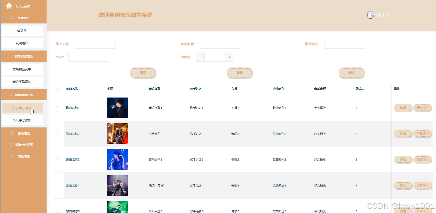The image size is (436, 213).
Task: Click the 摇滚（粤语） type cell
Action: coord(157,186)
